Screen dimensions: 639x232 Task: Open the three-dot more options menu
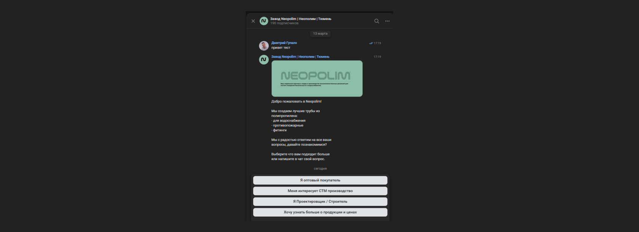tap(387, 21)
